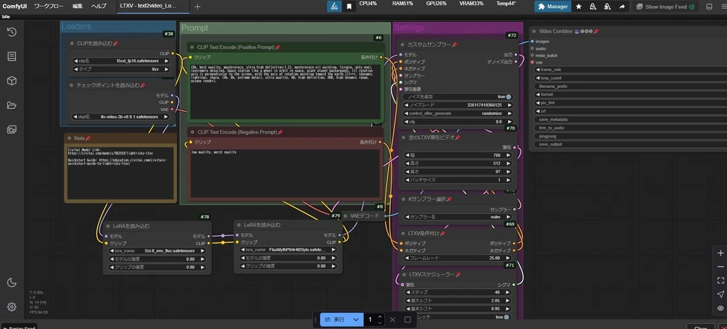Click the Clear button at bottom right
This screenshot has height=329, width=727.
click(x=701, y=327)
